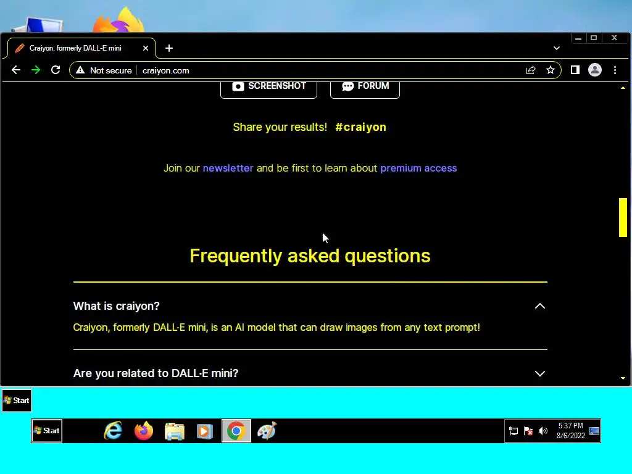Go back to the previous page
Image resolution: width=632 pixels, height=474 pixels.
pos(15,70)
